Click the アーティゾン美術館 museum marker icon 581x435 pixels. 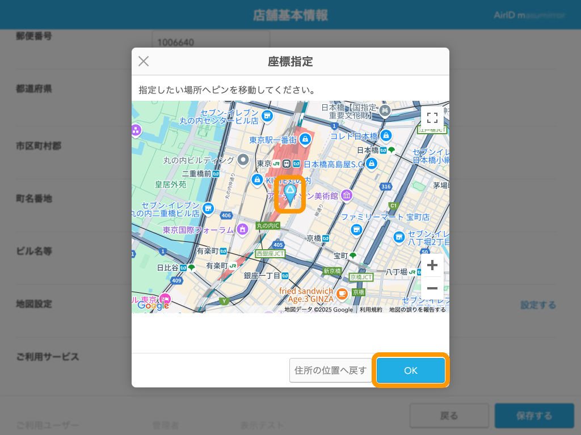(347, 195)
